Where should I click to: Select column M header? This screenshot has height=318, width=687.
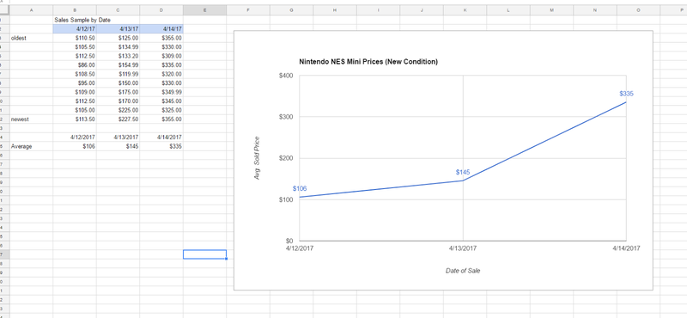click(551, 10)
